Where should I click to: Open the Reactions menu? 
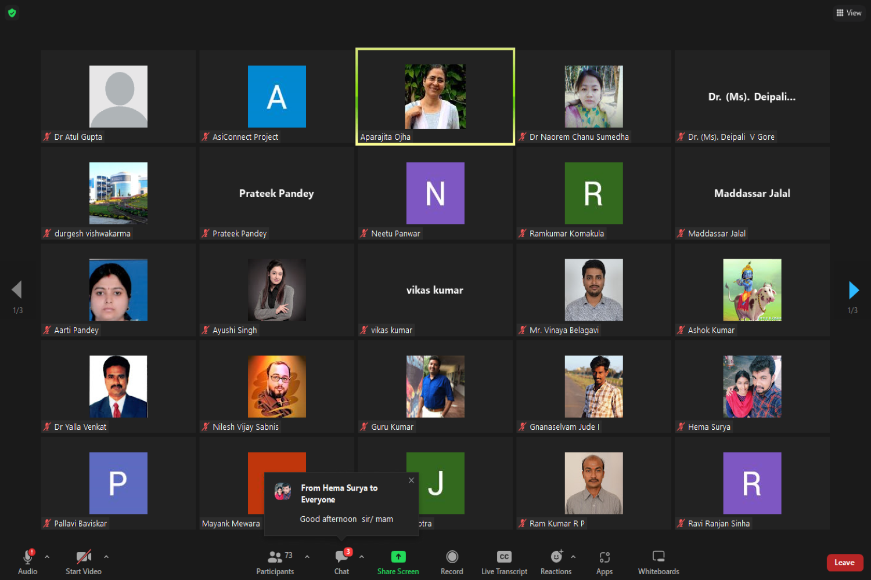[556, 562]
